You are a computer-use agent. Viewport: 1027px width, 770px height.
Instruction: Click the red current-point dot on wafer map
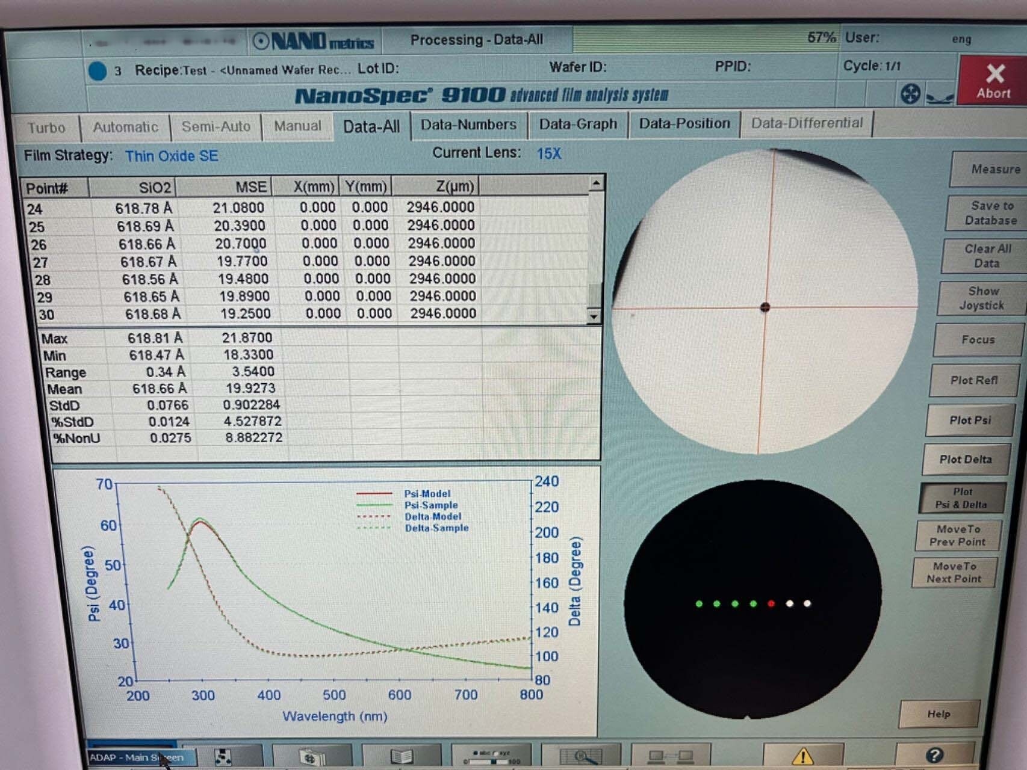click(x=771, y=603)
